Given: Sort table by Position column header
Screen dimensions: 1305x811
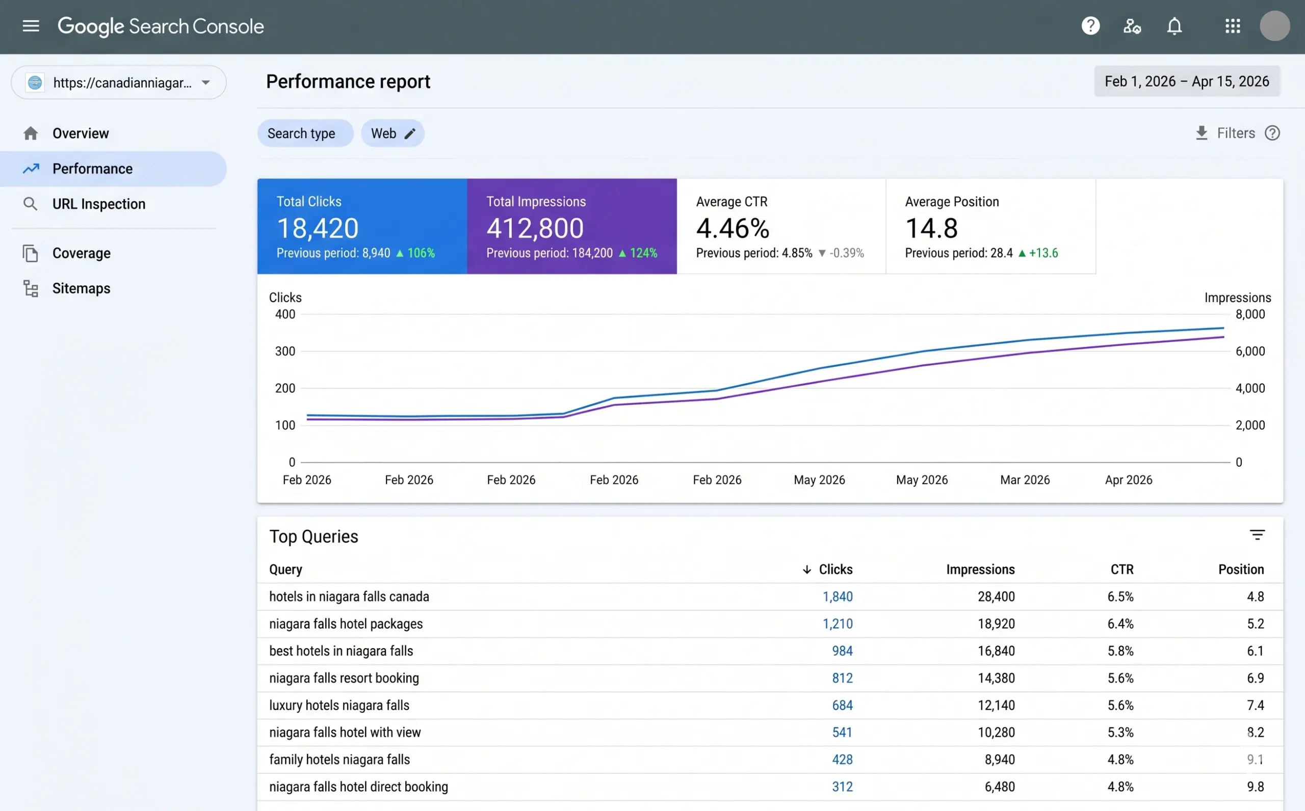Looking at the screenshot, I should coord(1241,570).
